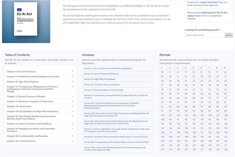View Recital 77
The height and width of the screenshot is (157, 235).
[195, 102]
